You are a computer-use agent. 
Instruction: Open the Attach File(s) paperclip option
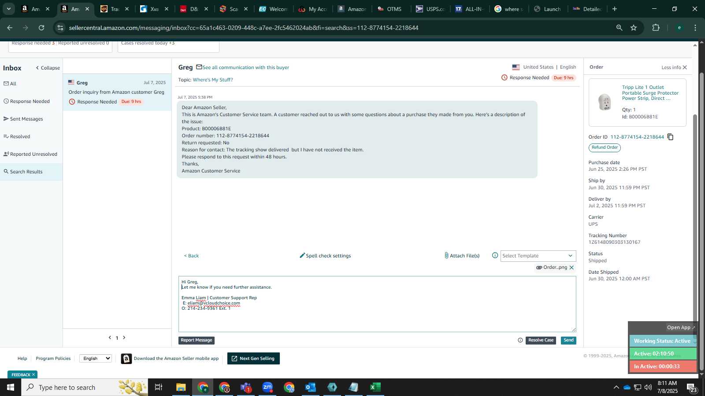[x=462, y=256]
